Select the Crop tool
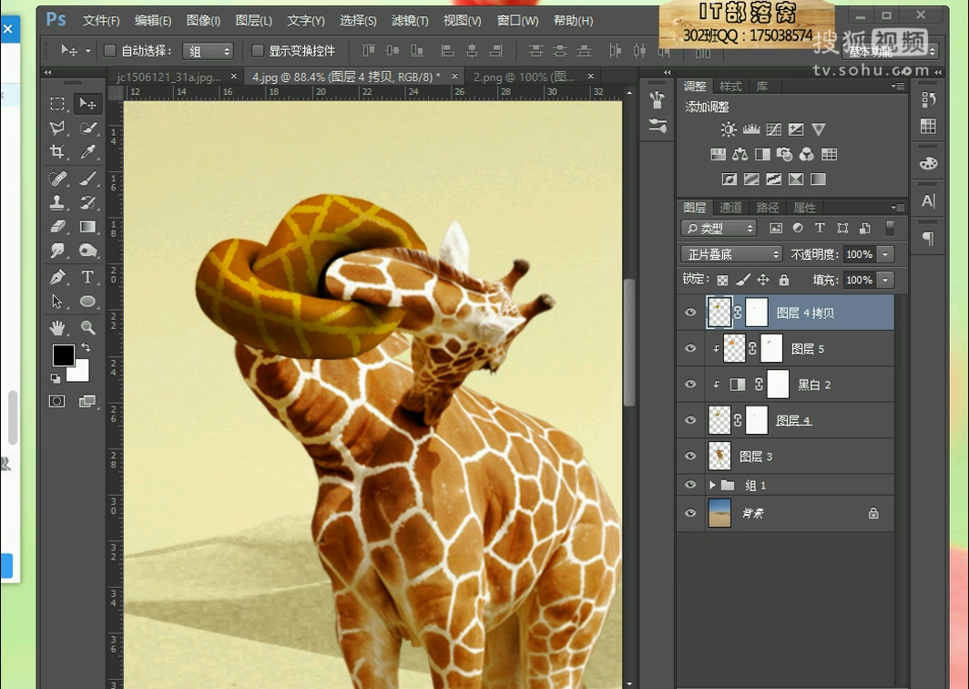Image resolution: width=969 pixels, height=689 pixels. 57,152
